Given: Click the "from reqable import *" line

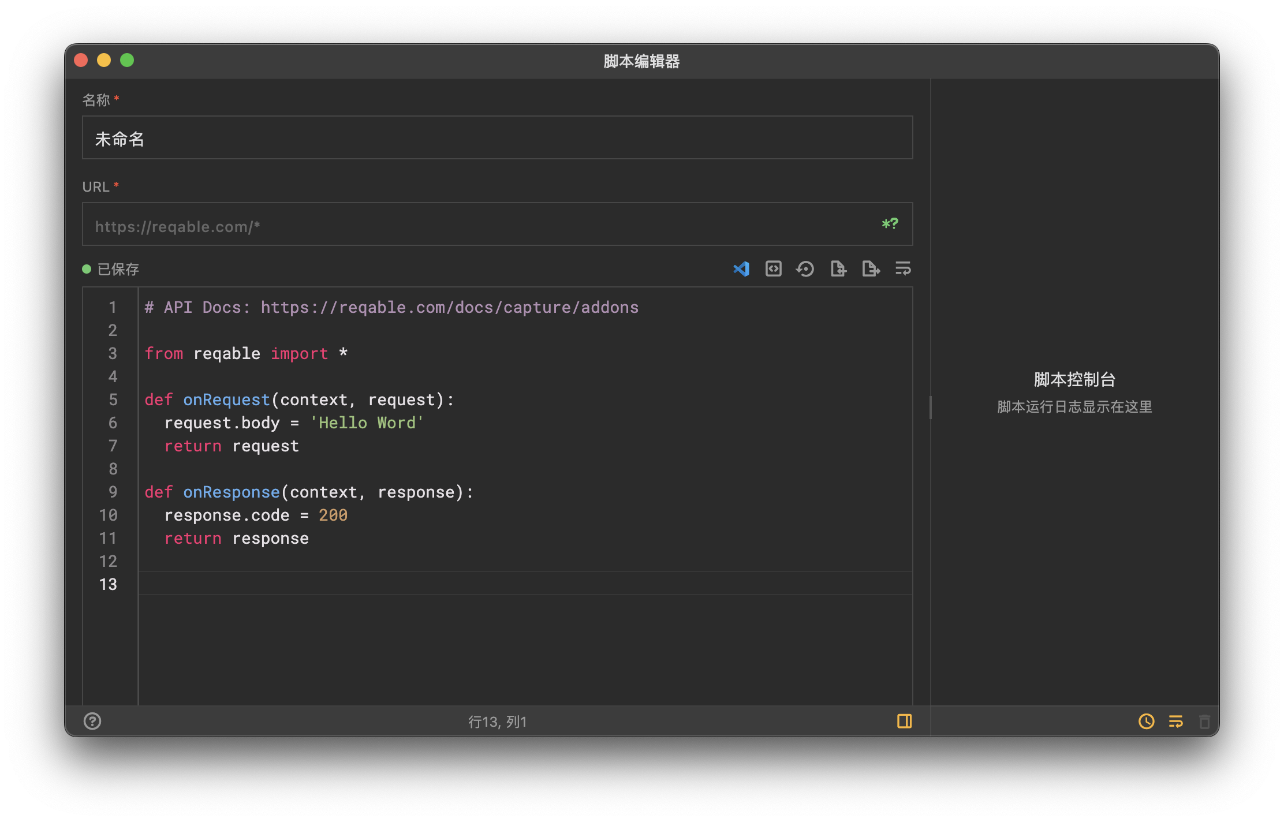Looking at the screenshot, I should pos(246,353).
